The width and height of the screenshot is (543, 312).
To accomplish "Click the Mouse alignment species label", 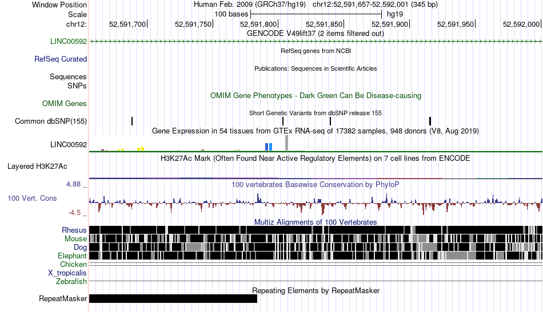I will (75, 239).
